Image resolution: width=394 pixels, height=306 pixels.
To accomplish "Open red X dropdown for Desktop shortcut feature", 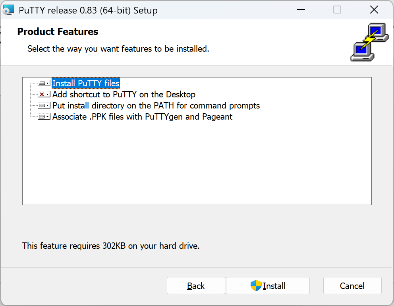I will click(x=44, y=95).
